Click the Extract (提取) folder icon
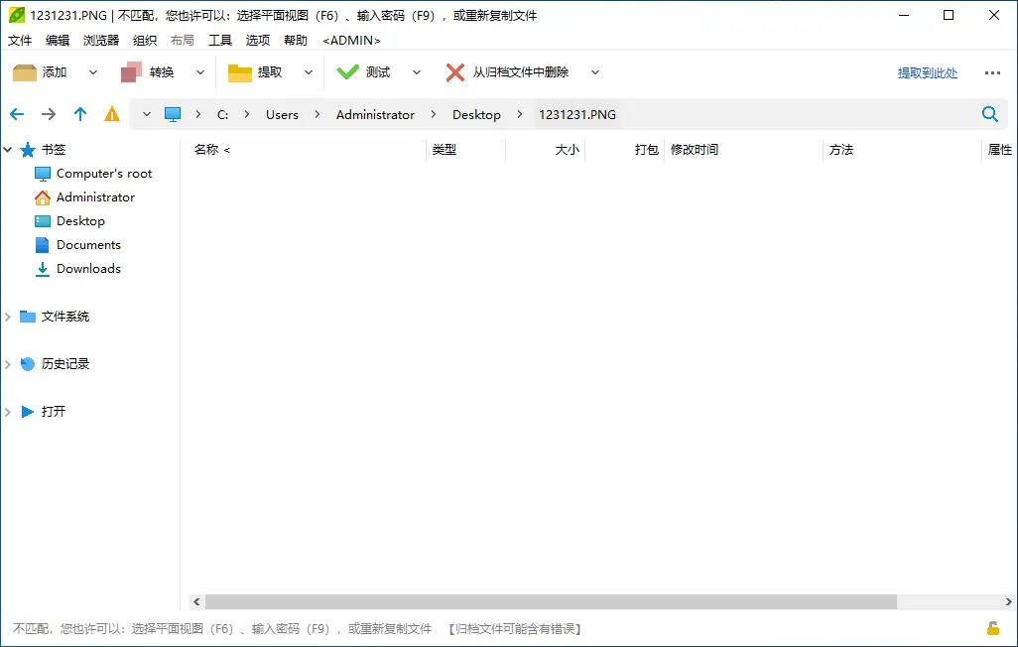 pyautogui.click(x=240, y=72)
